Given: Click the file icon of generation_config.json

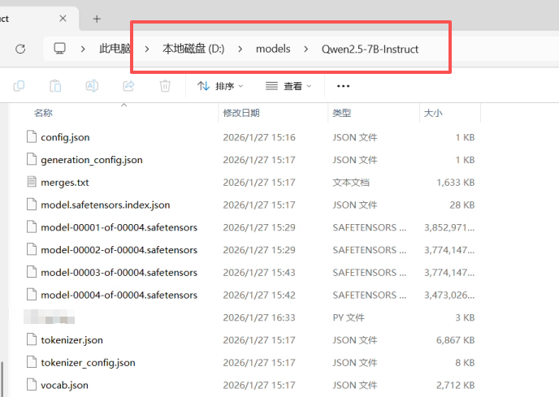Looking at the screenshot, I should [x=32, y=159].
